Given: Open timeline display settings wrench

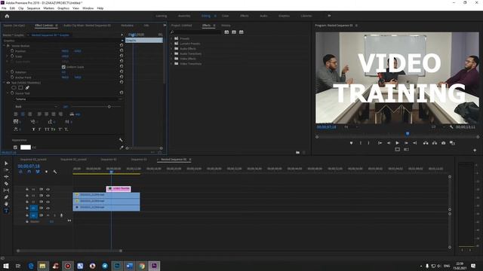Looking at the screenshot, I should point(55,172).
